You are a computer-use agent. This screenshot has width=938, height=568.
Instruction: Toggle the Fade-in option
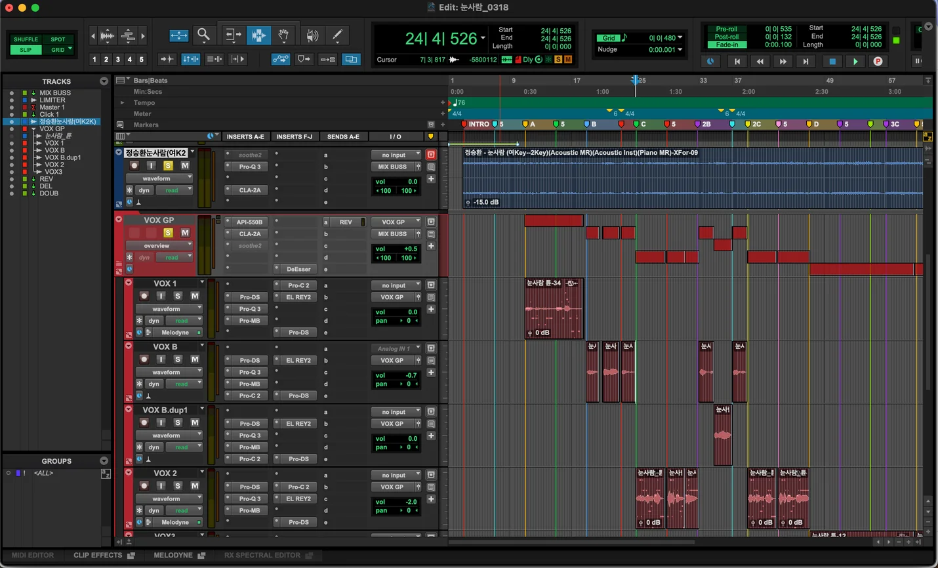pos(726,45)
